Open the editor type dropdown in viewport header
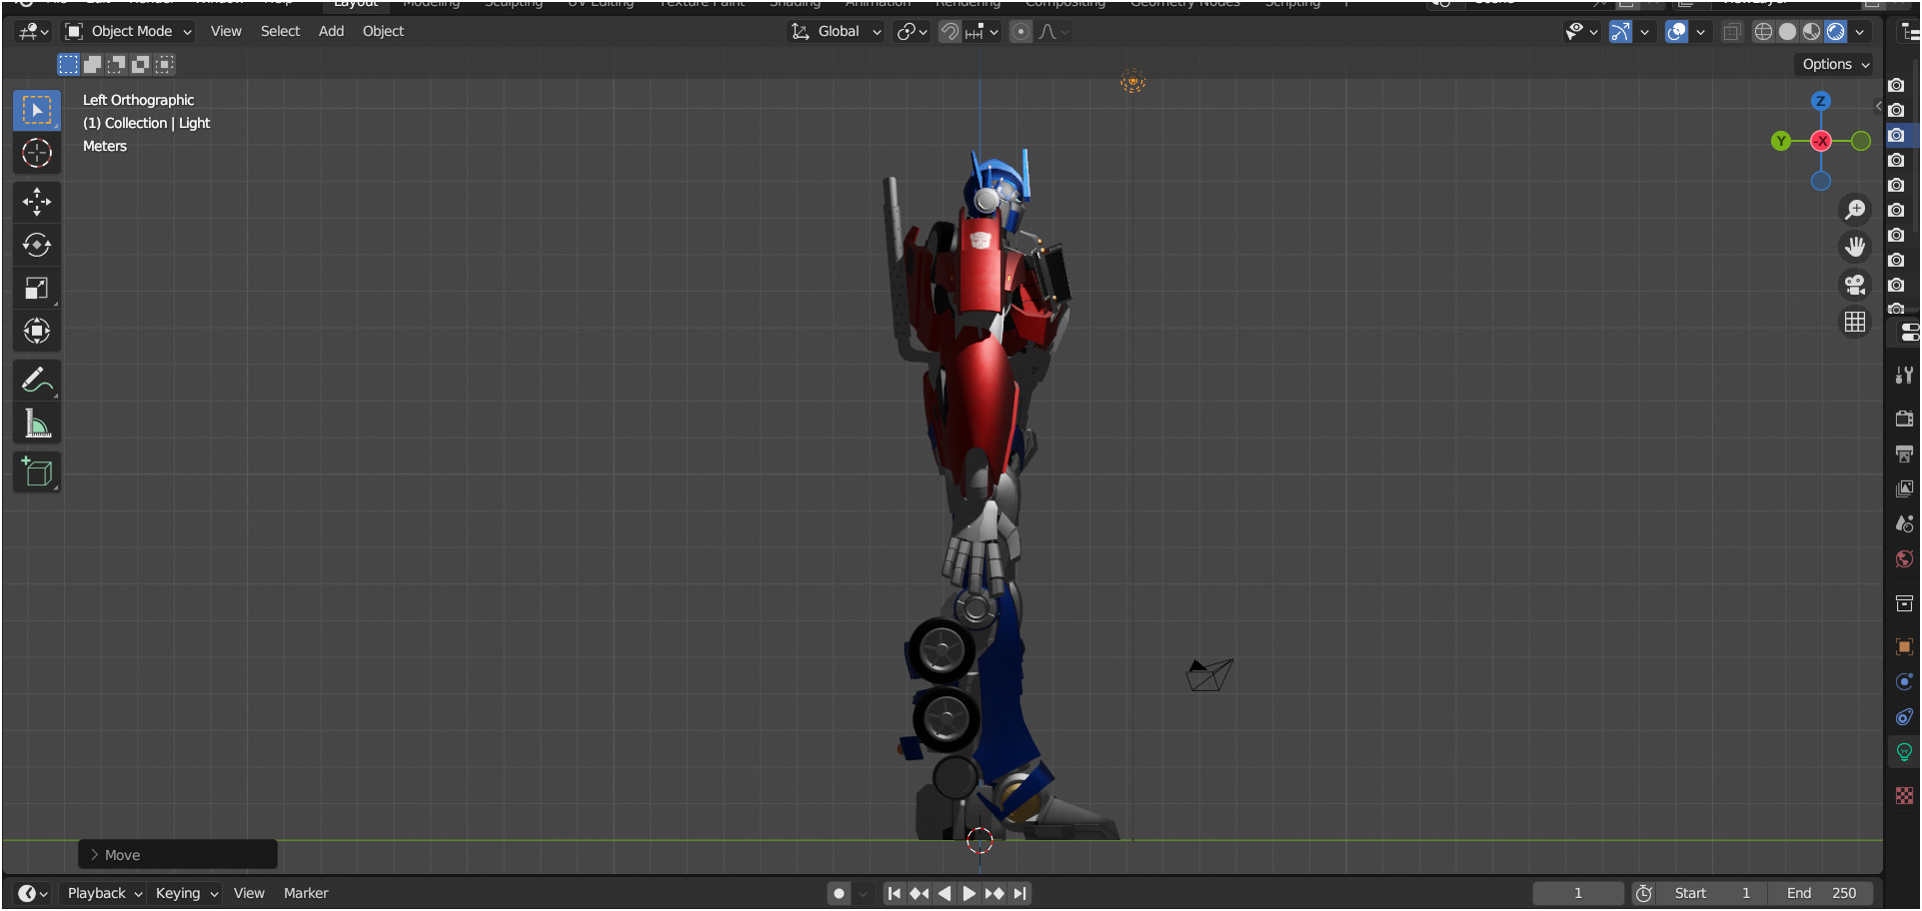This screenshot has width=1922, height=911. [33, 32]
